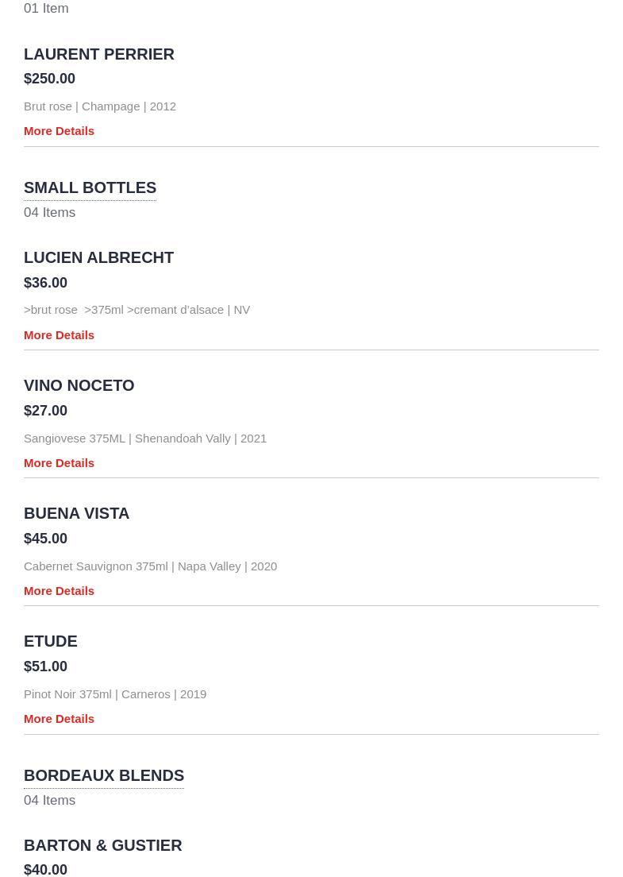Click the Buena Vista wine title
623x877 pixels.
click(76, 513)
